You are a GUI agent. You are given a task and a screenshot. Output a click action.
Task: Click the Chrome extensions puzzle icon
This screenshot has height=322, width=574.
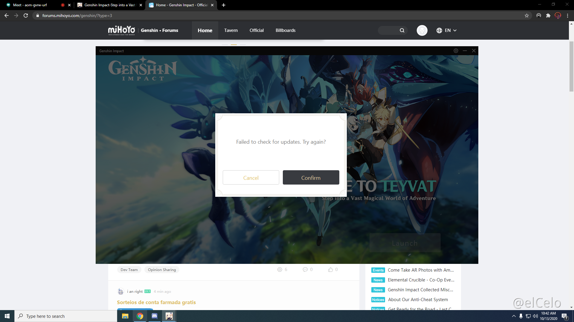[548, 16]
